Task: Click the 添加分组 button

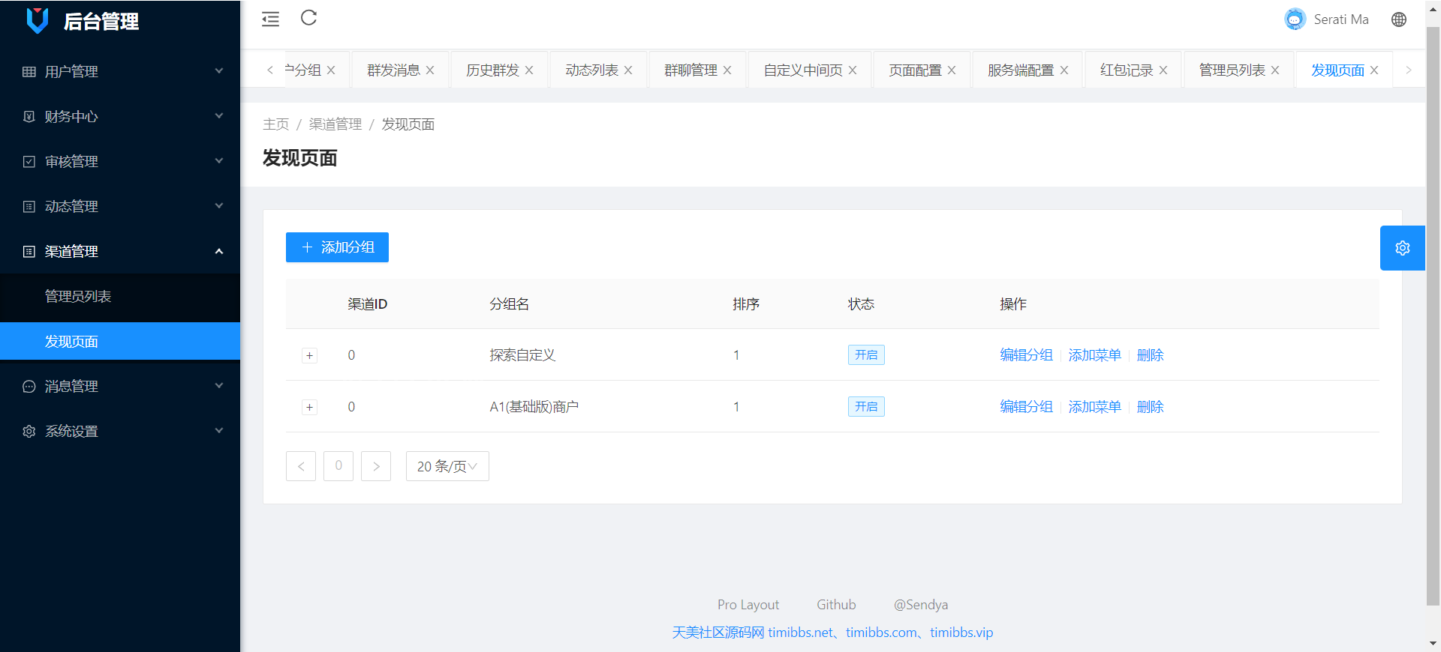Action: [337, 247]
